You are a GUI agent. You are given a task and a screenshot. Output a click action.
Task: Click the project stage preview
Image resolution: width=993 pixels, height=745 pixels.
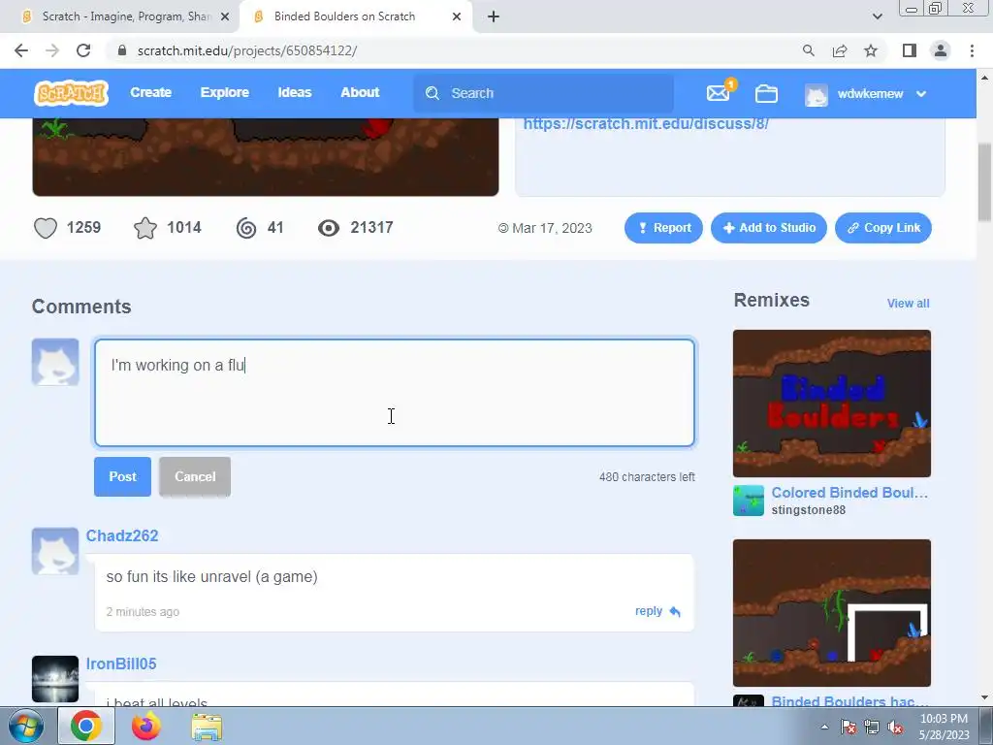(x=266, y=156)
